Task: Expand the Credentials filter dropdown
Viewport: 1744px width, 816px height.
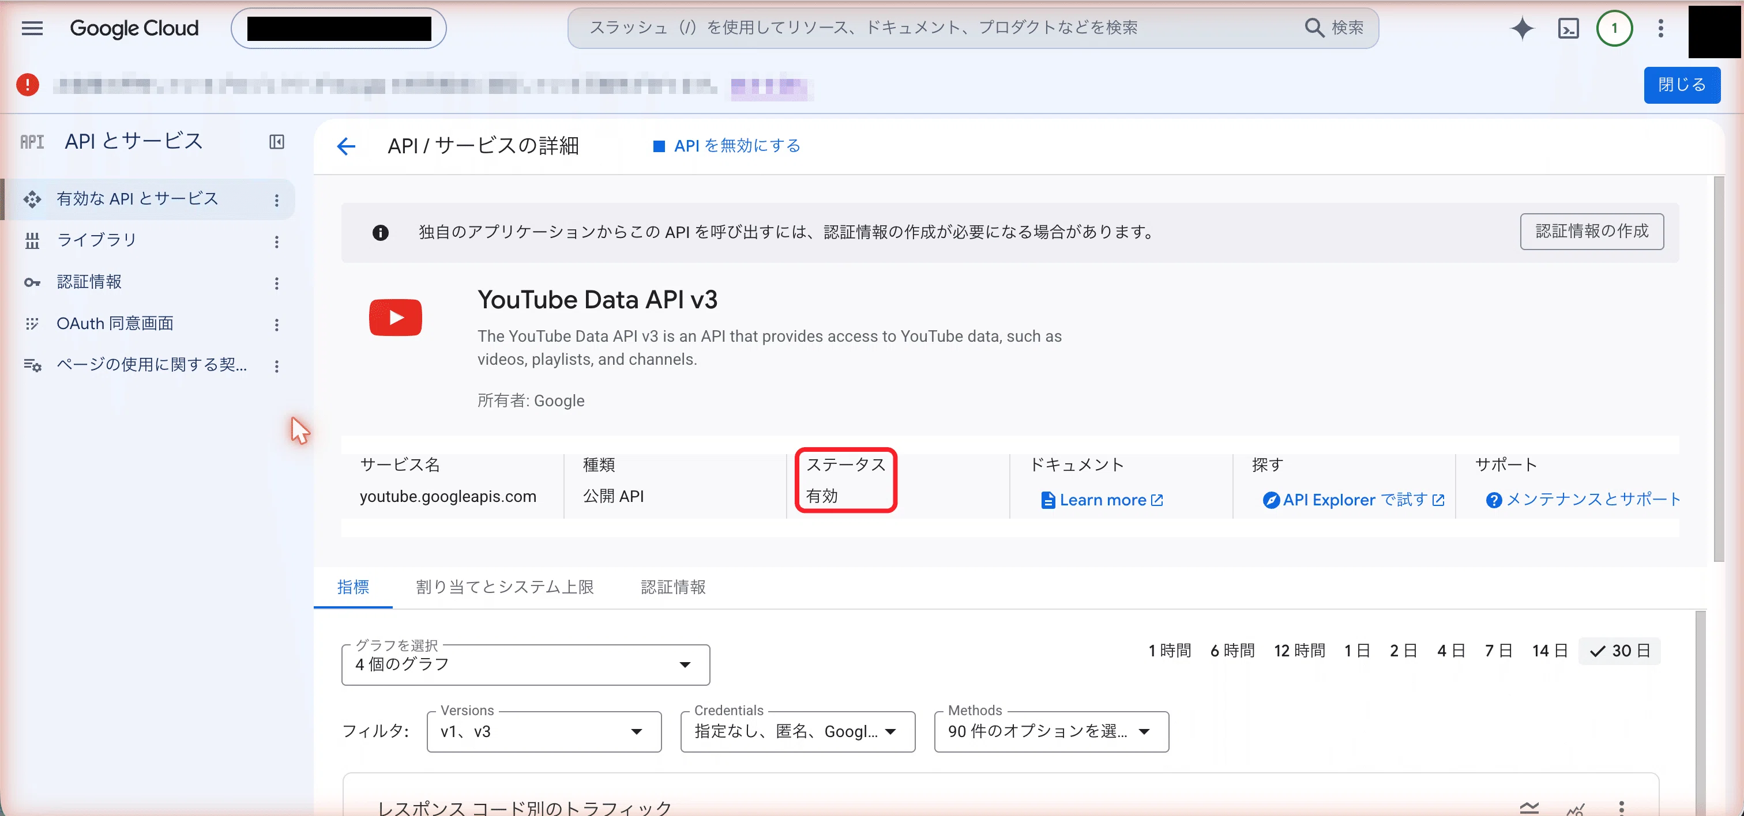Action: coord(798,731)
